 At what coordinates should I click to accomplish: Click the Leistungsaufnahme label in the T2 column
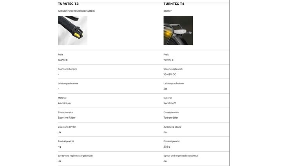click(68, 84)
